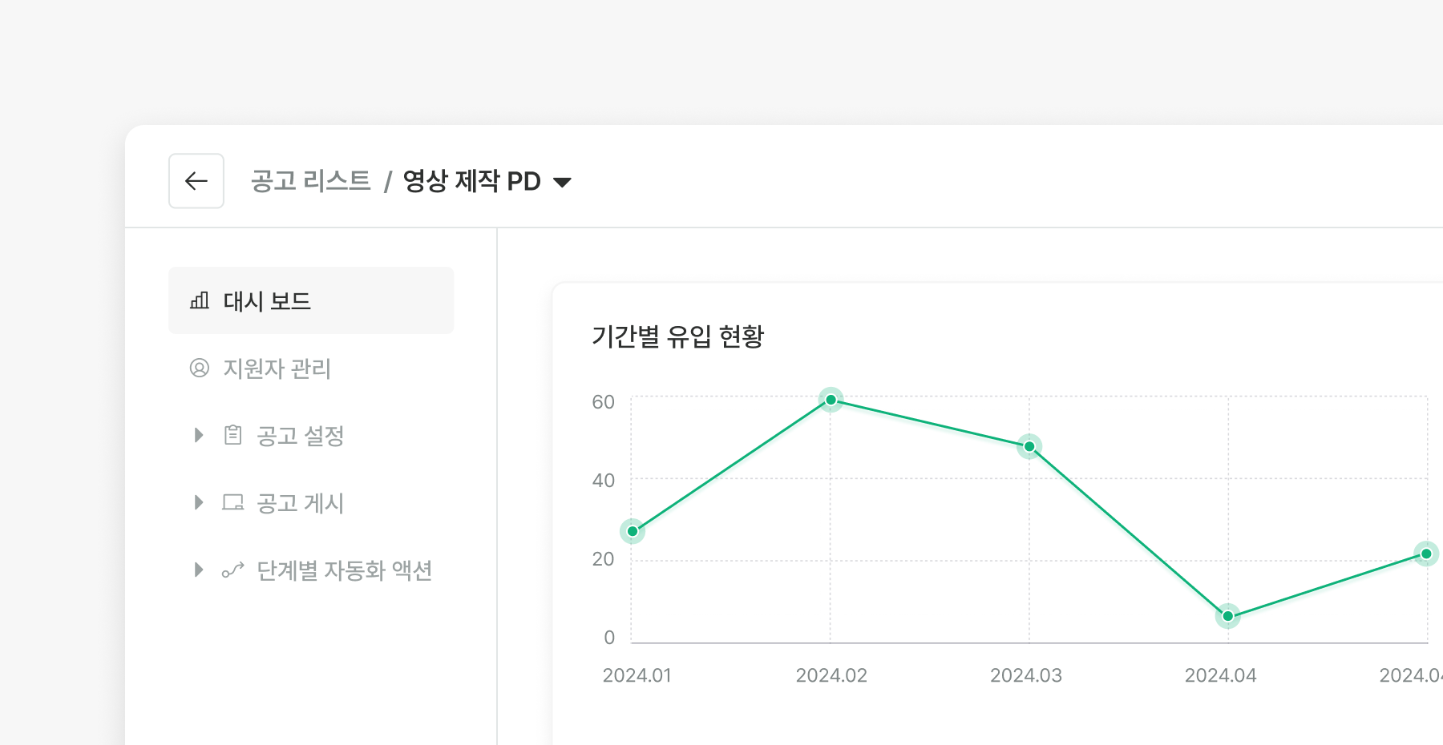Open the 지원자 관리 menu item
The width and height of the screenshot is (1443, 745).
(277, 368)
